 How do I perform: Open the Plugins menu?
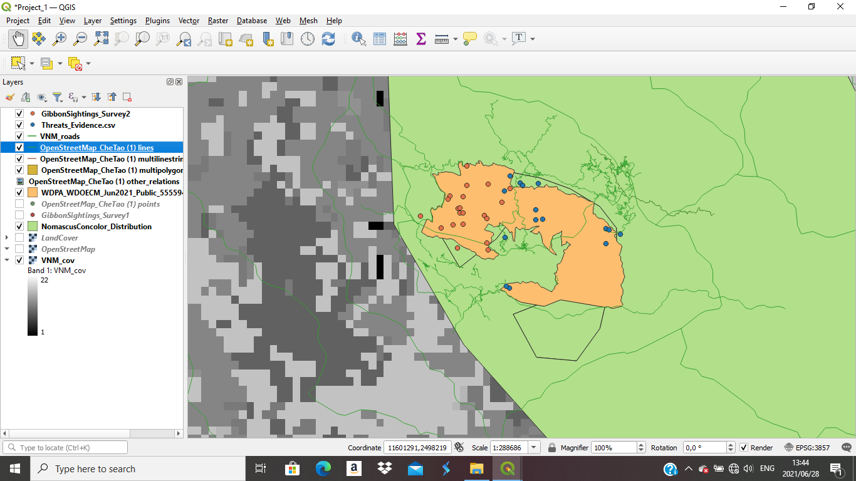pos(157,21)
